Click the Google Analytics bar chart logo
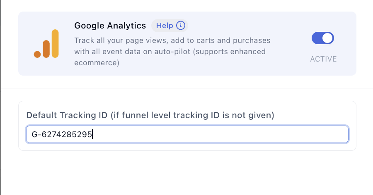 [46, 44]
